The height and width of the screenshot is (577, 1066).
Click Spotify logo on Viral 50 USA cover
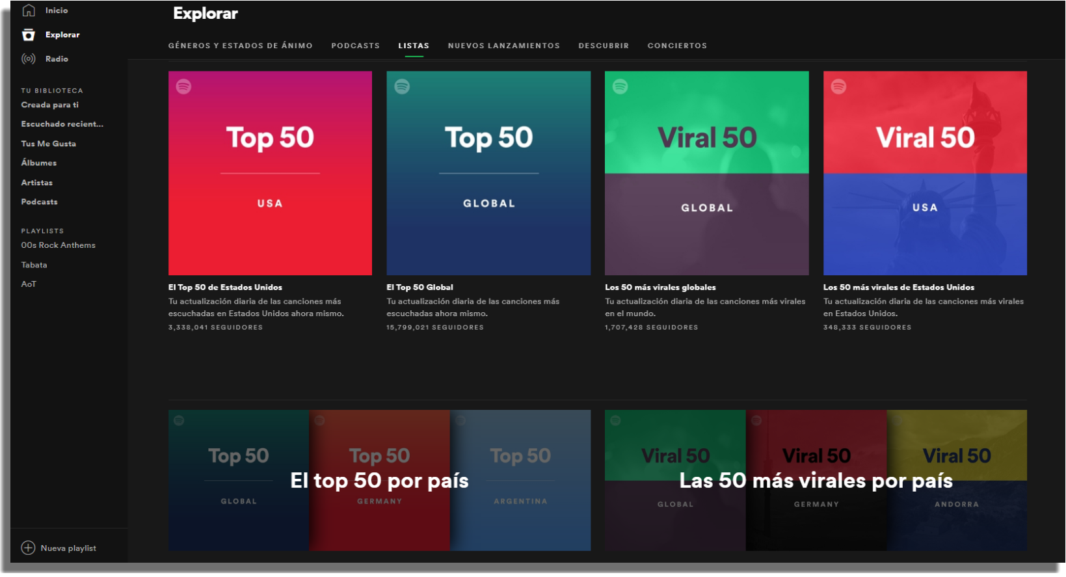point(839,87)
